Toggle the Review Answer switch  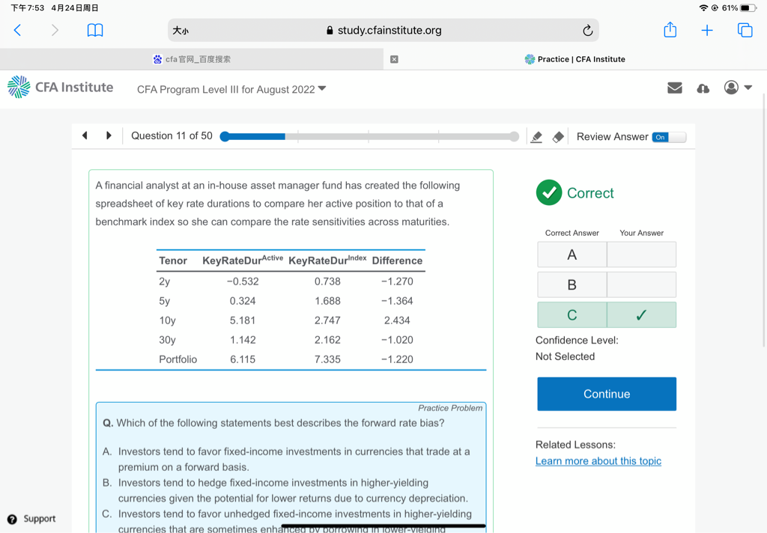point(669,137)
